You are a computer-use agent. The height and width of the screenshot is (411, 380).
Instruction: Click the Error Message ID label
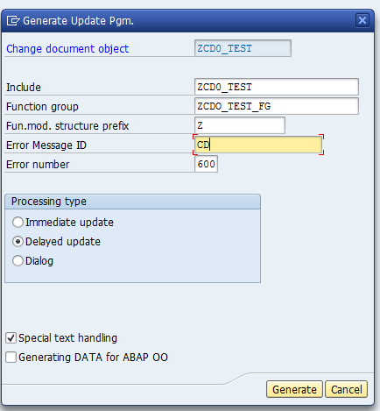click(46, 145)
